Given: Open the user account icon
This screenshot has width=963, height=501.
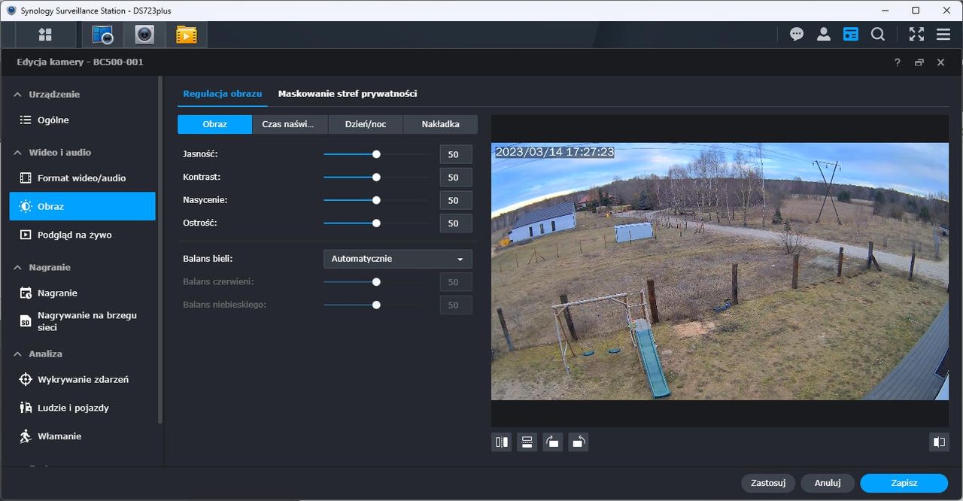Looking at the screenshot, I should [x=824, y=35].
